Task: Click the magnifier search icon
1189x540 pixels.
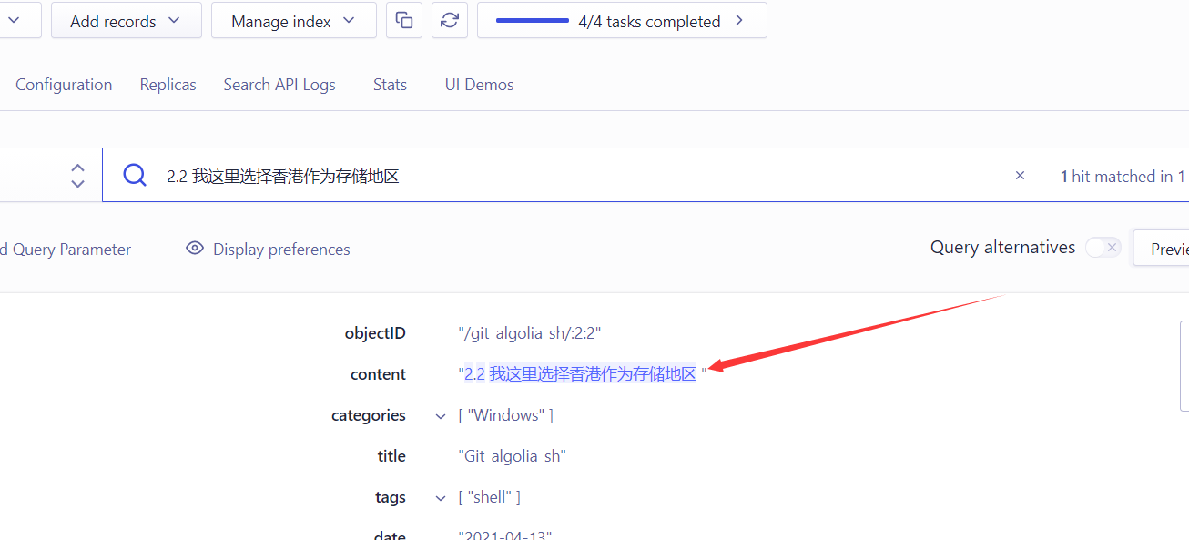Action: click(135, 176)
